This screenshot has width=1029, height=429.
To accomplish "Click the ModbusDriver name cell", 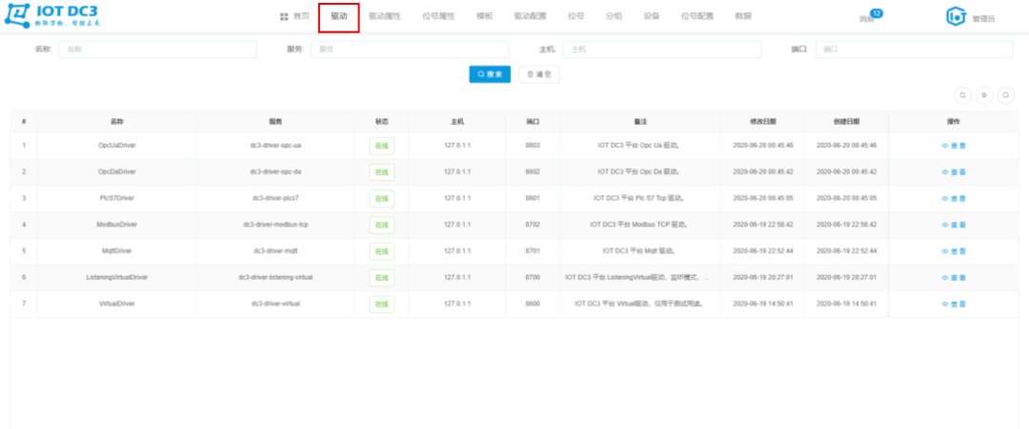I will pyautogui.click(x=117, y=224).
